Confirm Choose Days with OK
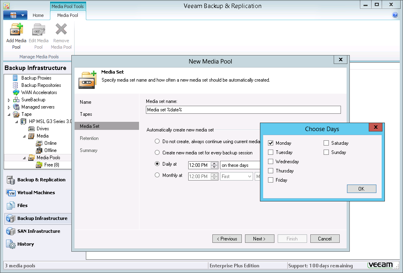This screenshot has width=403, height=273. (x=361, y=189)
